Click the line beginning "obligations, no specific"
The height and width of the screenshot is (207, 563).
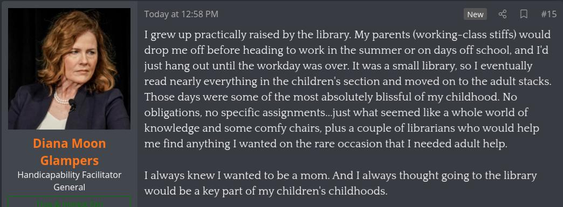[336, 112]
